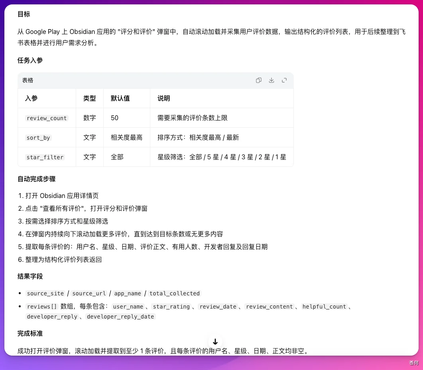Click the 完成标准 heading
This screenshot has height=370, width=423.
coord(30,334)
